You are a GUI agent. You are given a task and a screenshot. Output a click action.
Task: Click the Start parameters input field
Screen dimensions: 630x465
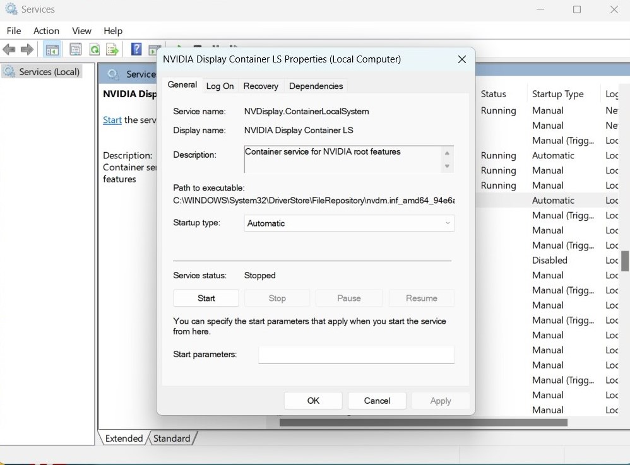(x=356, y=355)
